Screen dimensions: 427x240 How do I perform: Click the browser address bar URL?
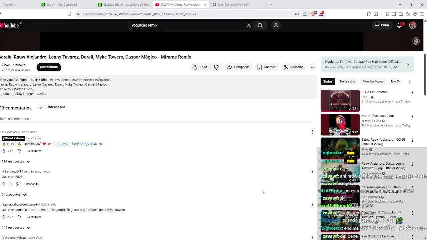click(x=139, y=14)
